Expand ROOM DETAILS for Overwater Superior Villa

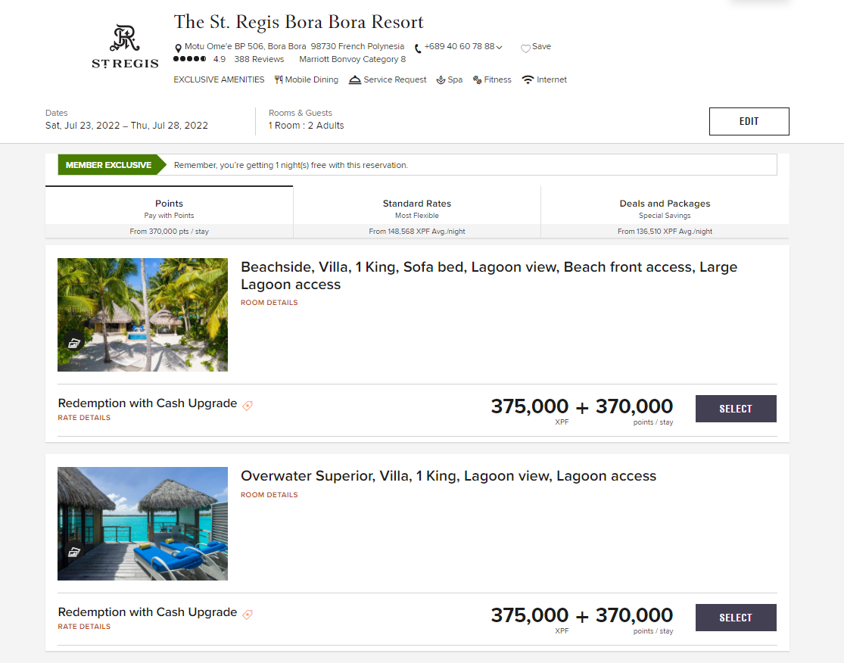click(269, 494)
